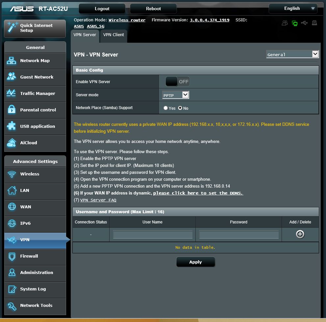This screenshot has width=326, height=322.
Task: Open the VPN Server FAQ link
Action: [98, 200]
